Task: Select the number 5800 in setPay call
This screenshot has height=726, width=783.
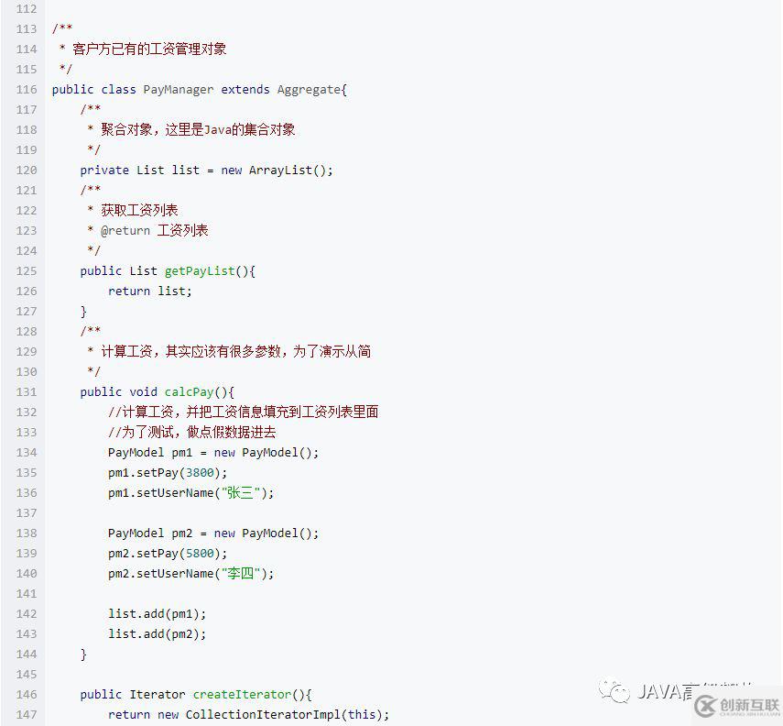Action: click(201, 553)
